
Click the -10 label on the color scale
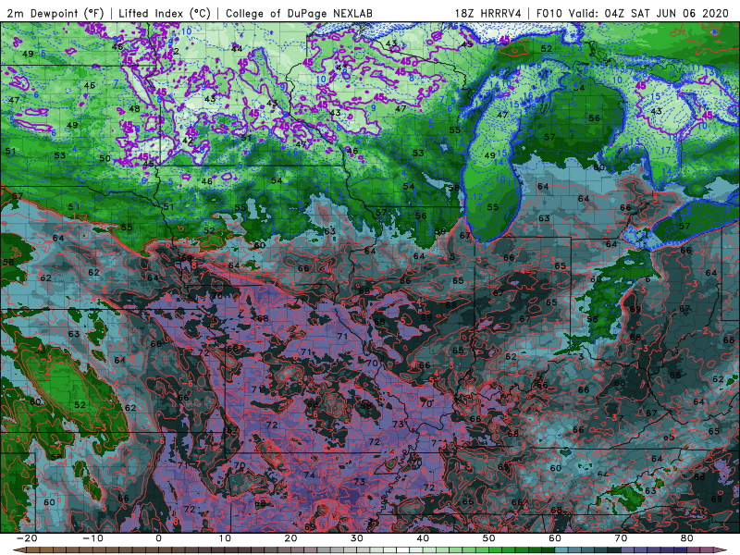click(x=92, y=538)
